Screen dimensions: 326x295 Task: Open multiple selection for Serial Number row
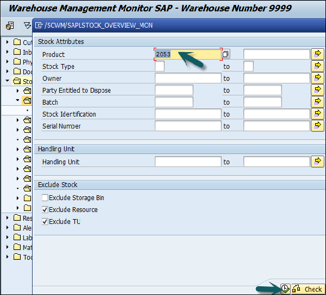(x=317, y=126)
